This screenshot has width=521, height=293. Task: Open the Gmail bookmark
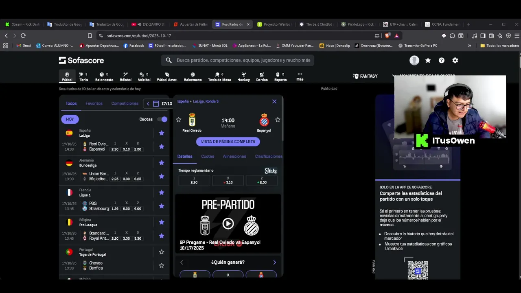pyautogui.click(x=24, y=46)
